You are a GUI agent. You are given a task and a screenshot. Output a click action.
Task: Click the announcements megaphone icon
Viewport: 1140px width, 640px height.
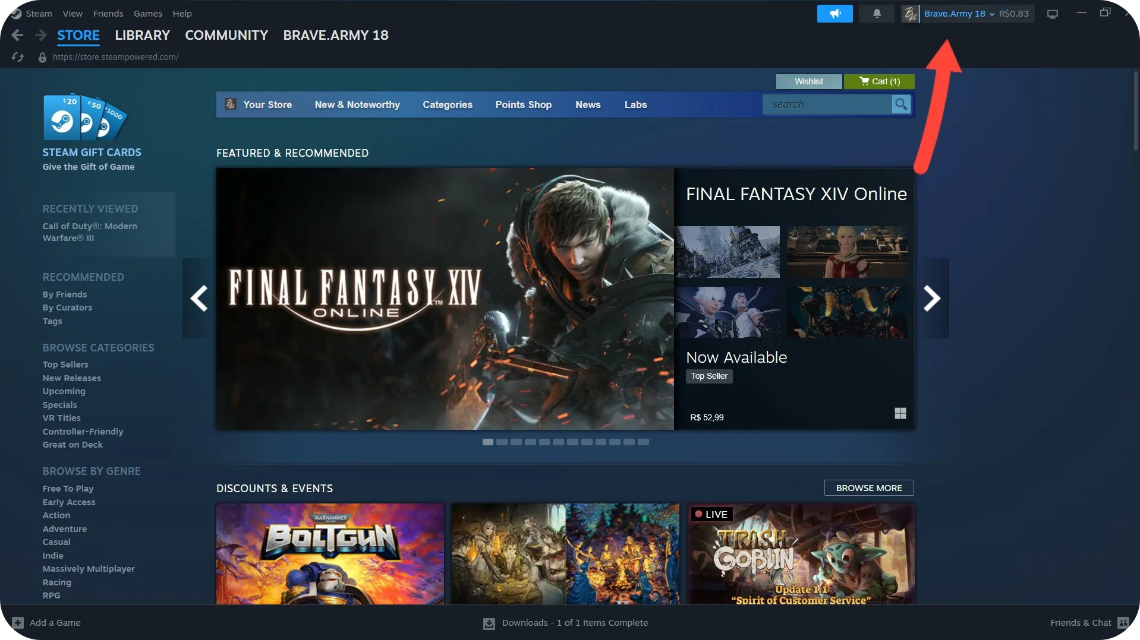click(x=834, y=14)
